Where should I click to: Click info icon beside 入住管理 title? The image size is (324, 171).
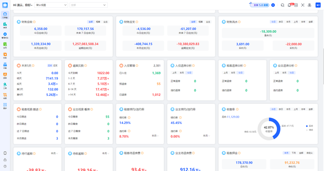click(x=137, y=65)
